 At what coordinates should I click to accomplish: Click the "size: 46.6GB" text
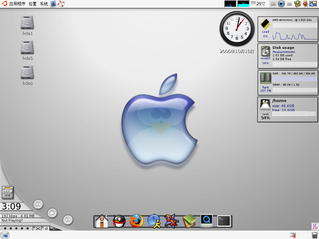point(283,106)
